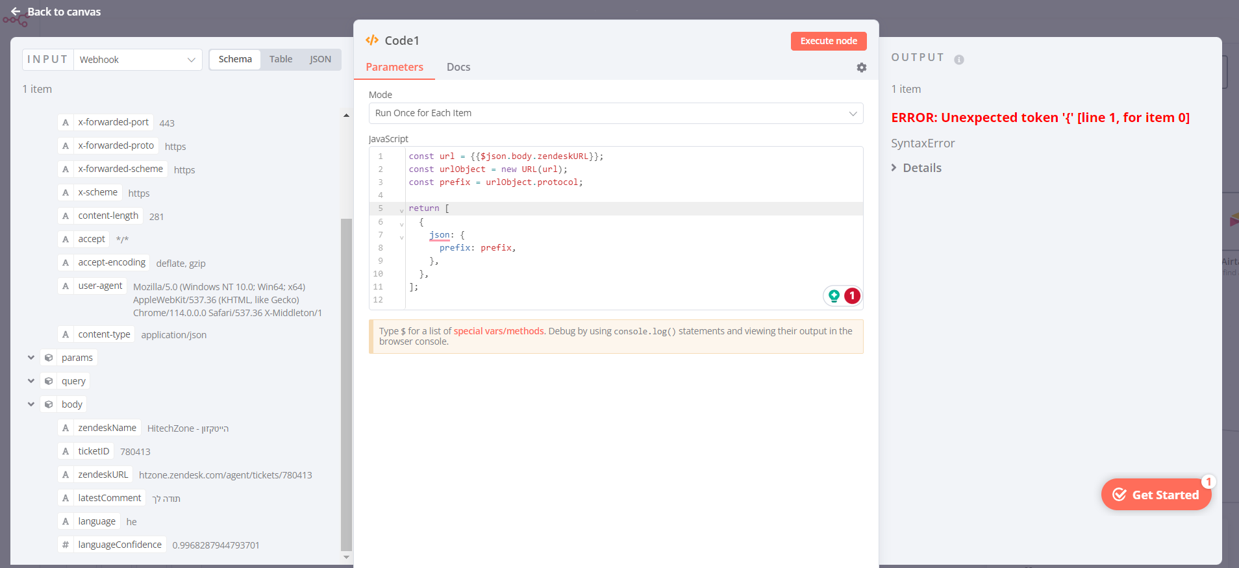The width and height of the screenshot is (1239, 568).
Task: Fold the json block at line 7
Action: click(x=401, y=237)
